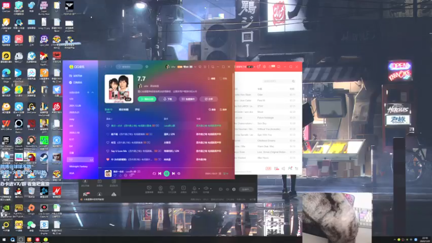Click the search magnifier in the red window
Image resolution: width=432 pixels, height=243 pixels.
(x=293, y=82)
